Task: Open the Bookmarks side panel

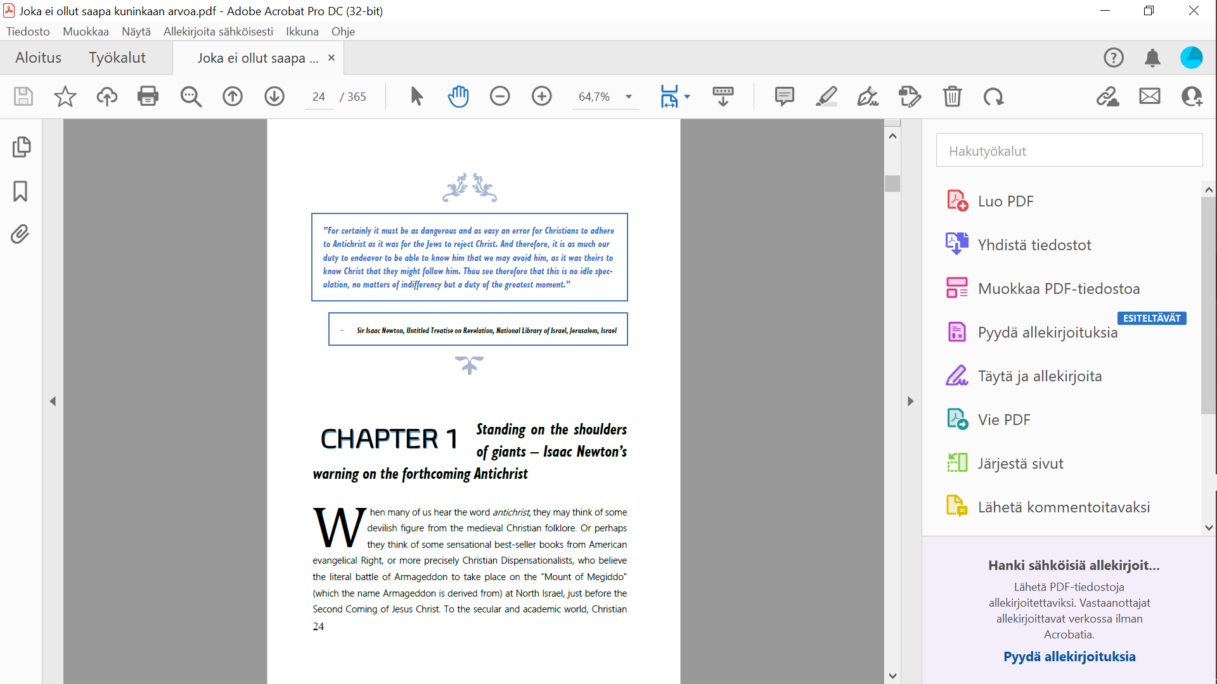Action: [x=20, y=191]
